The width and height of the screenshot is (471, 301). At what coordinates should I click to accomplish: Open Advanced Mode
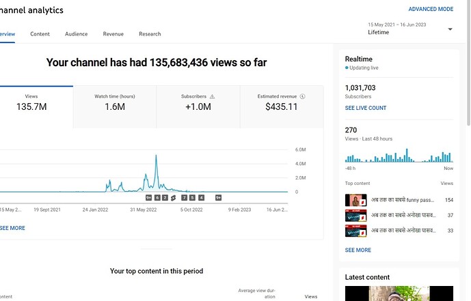[x=431, y=9]
